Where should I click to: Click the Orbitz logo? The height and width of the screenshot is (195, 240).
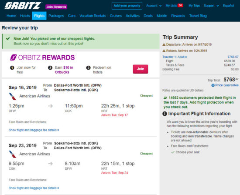click(x=23, y=6)
